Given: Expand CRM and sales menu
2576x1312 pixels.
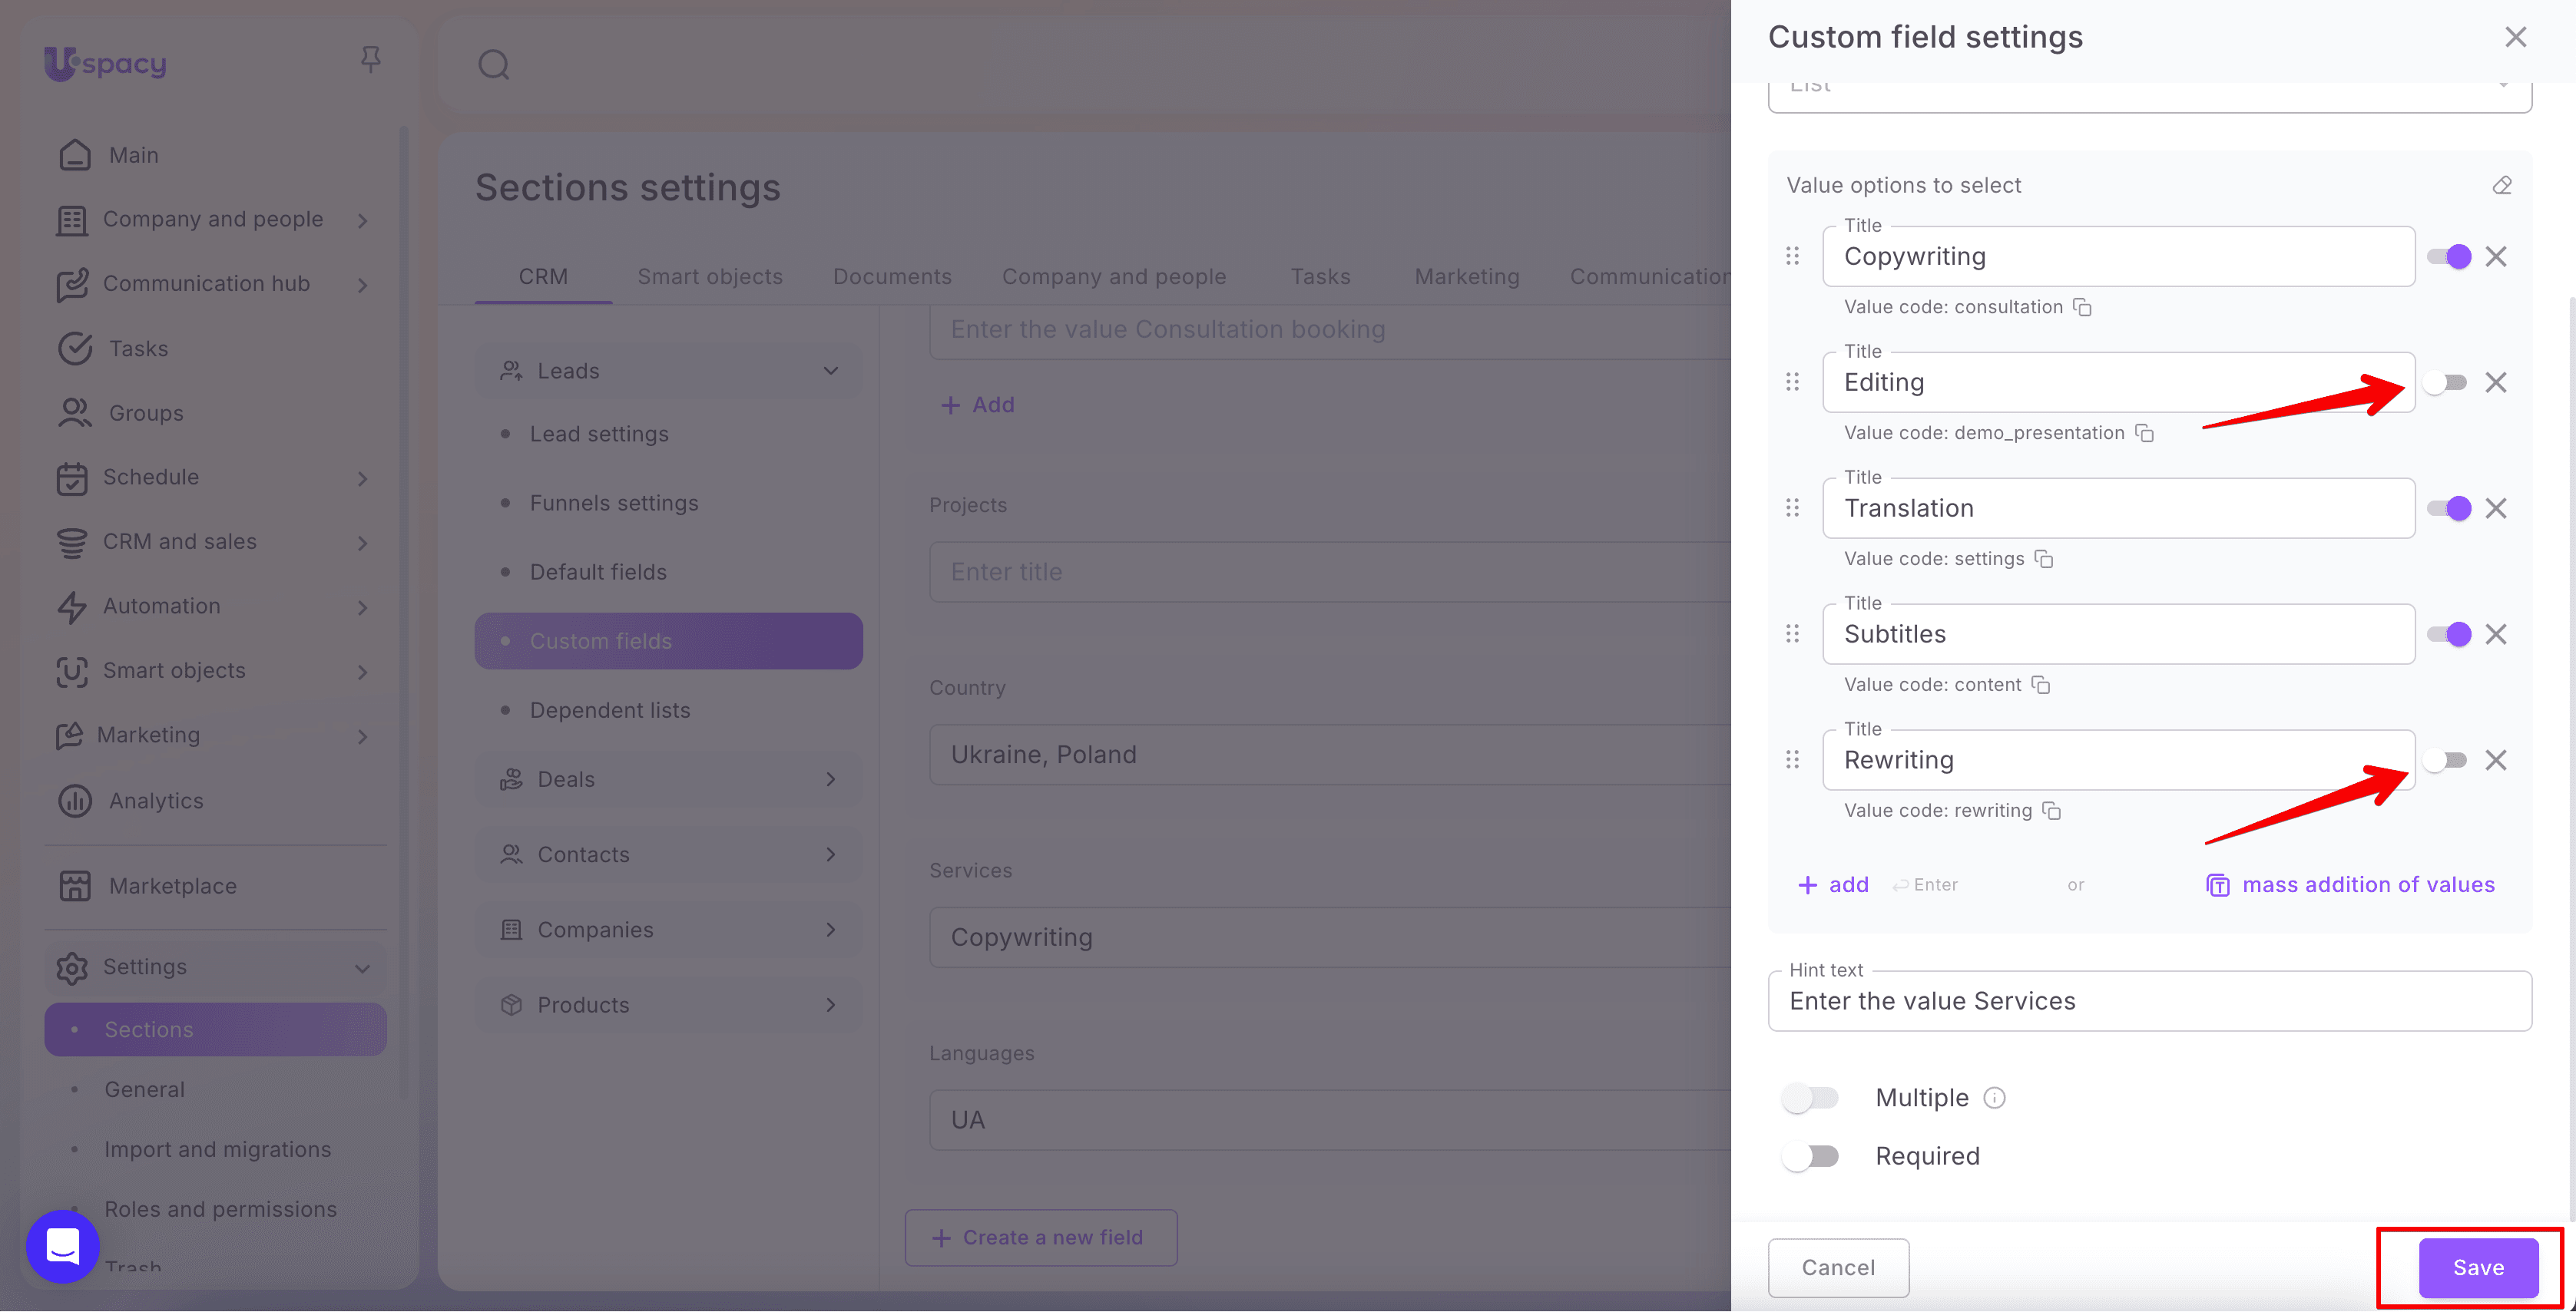Looking at the screenshot, I should coord(363,543).
